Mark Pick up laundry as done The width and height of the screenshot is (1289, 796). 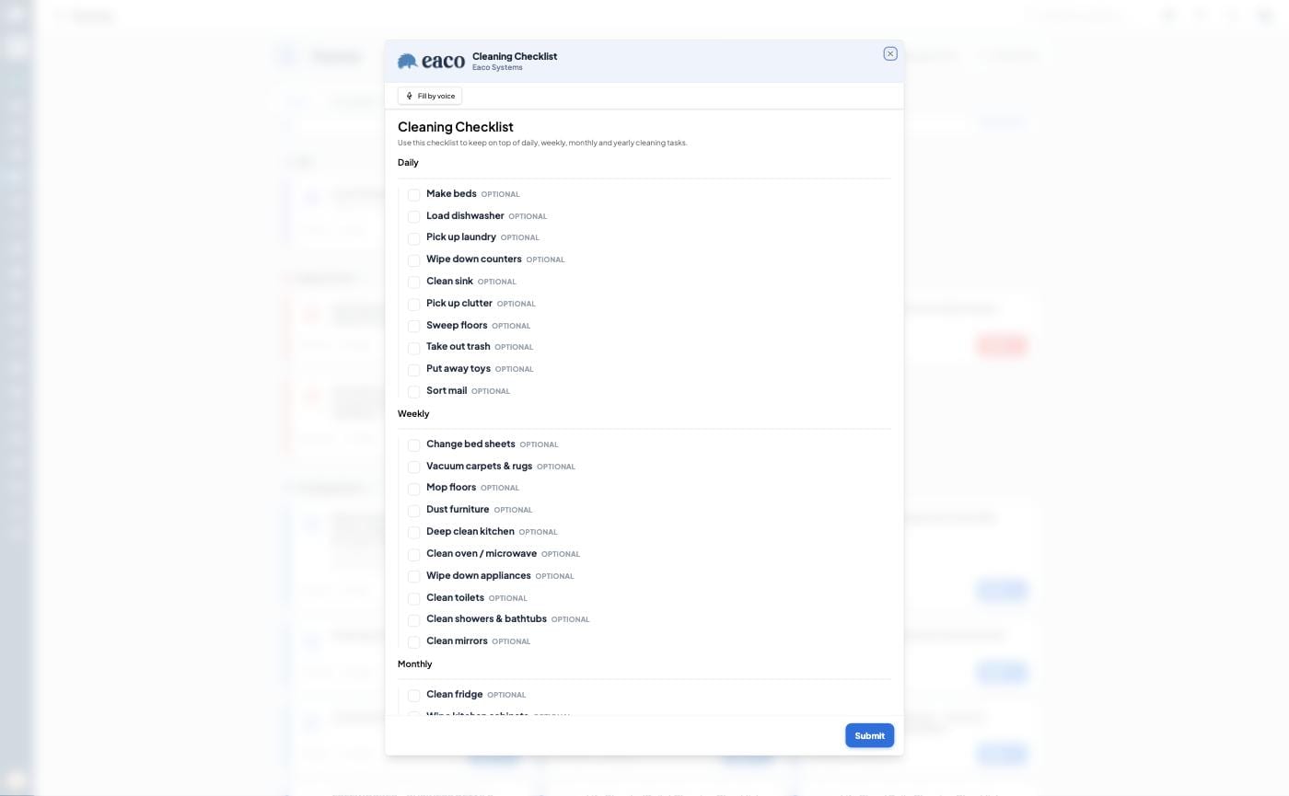coord(414,238)
